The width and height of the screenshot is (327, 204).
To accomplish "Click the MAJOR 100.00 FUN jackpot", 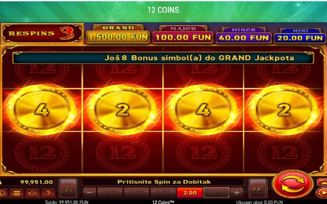I will coord(183,34).
